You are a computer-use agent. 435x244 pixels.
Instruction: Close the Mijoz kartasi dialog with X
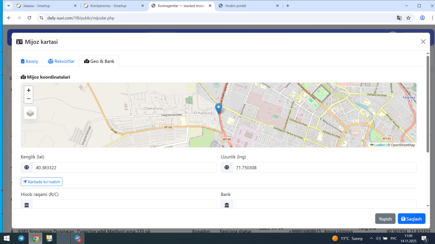point(423,42)
